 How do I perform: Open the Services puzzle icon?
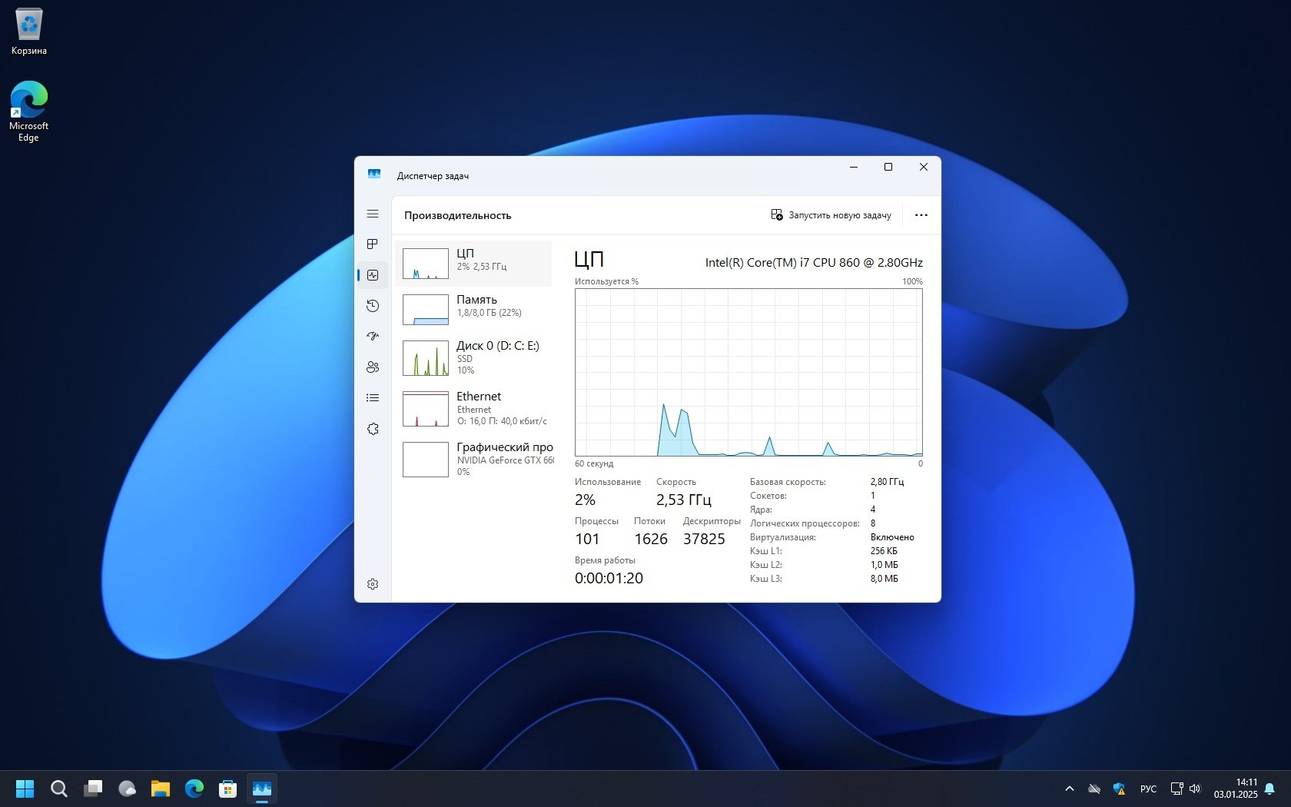tap(373, 429)
